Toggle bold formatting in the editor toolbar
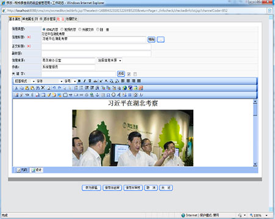Viewport: 275px width, 219px height. click(x=79, y=81)
